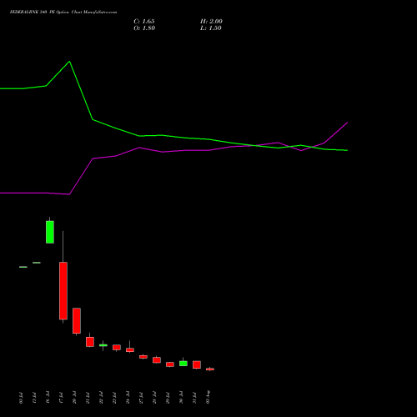Click the green candlestick for 30 Jul
The height and width of the screenshot is (417, 417).
pos(183,363)
